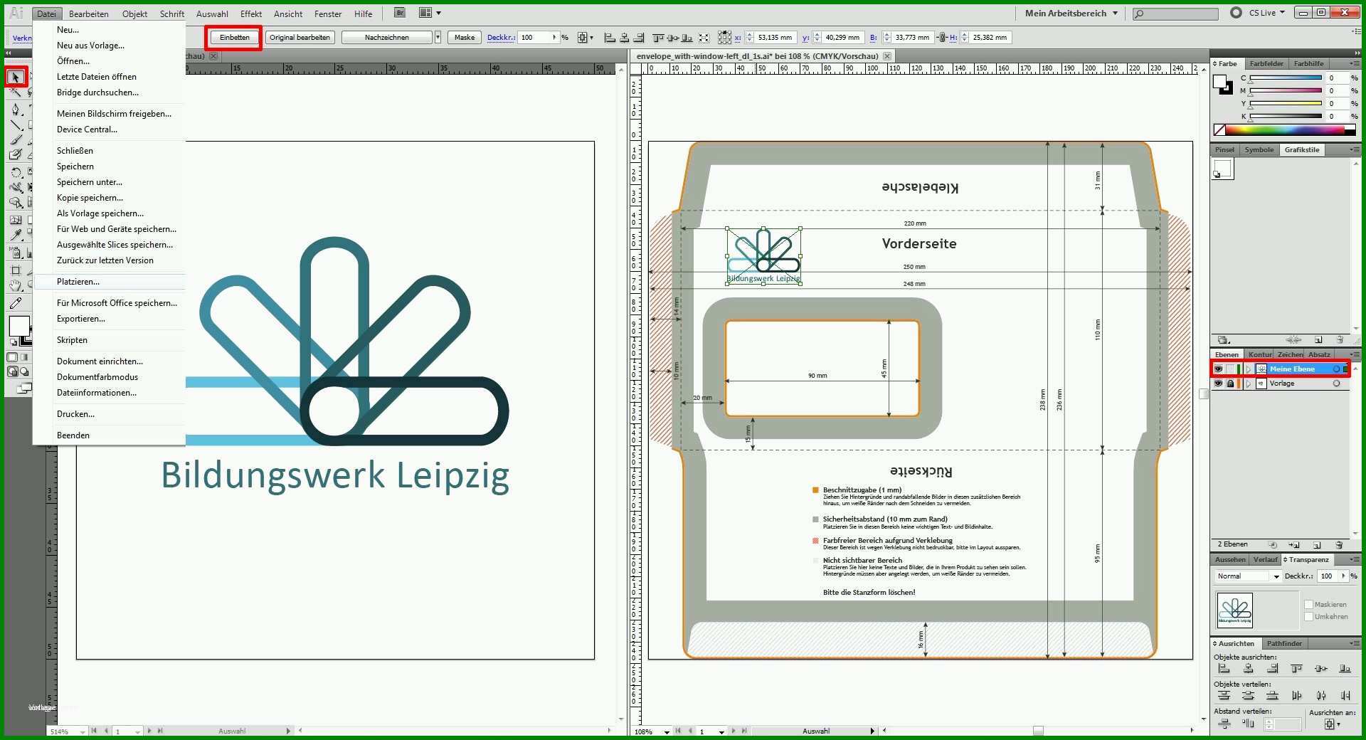Select the Rotate tool
Screen dimensions: 1366x740
click(x=16, y=172)
